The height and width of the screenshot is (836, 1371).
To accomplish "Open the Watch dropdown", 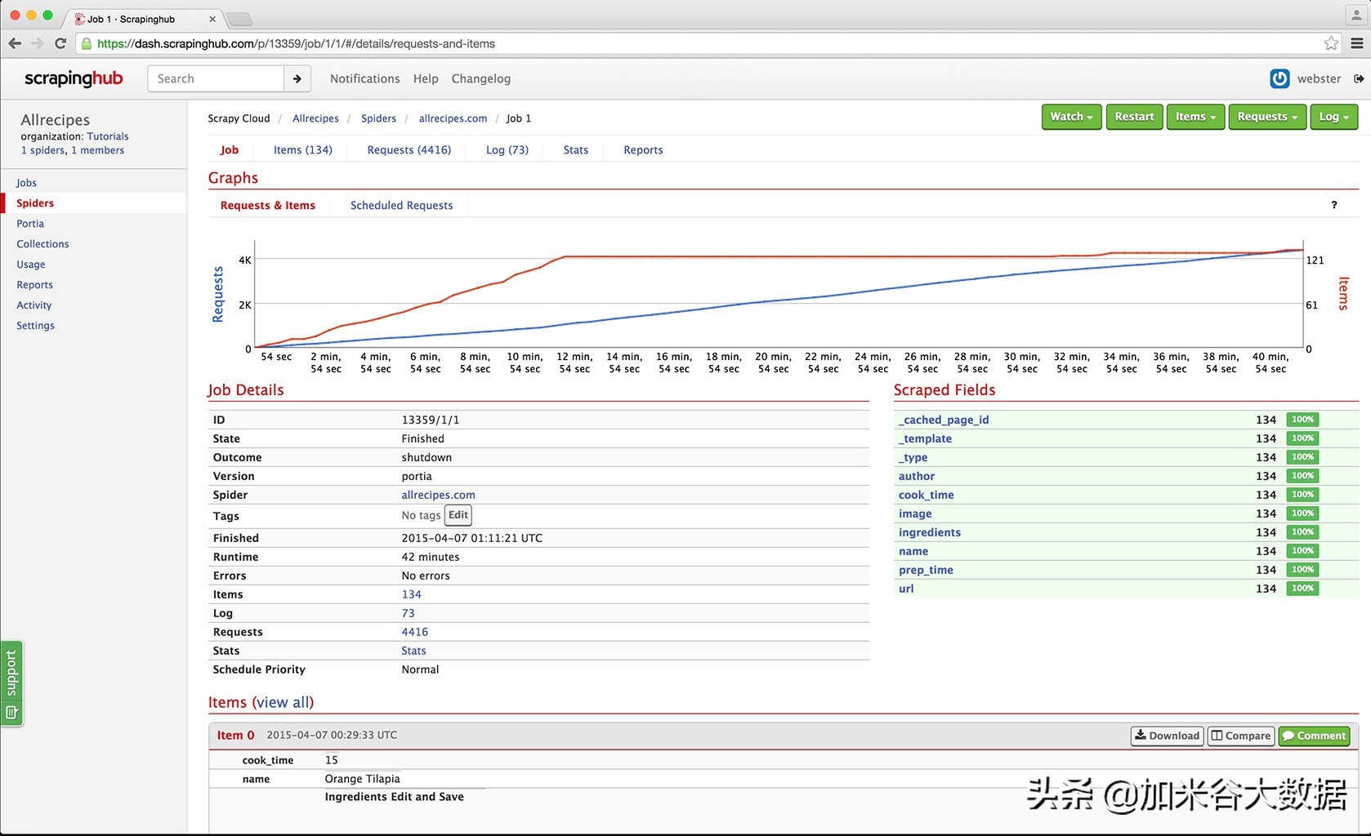I will [x=1071, y=117].
